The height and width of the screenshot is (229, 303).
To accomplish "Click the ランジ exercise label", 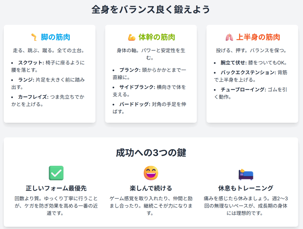I will click(26, 80).
